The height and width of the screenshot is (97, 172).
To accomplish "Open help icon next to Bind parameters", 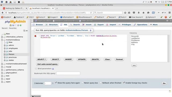I will pos(53,69).
